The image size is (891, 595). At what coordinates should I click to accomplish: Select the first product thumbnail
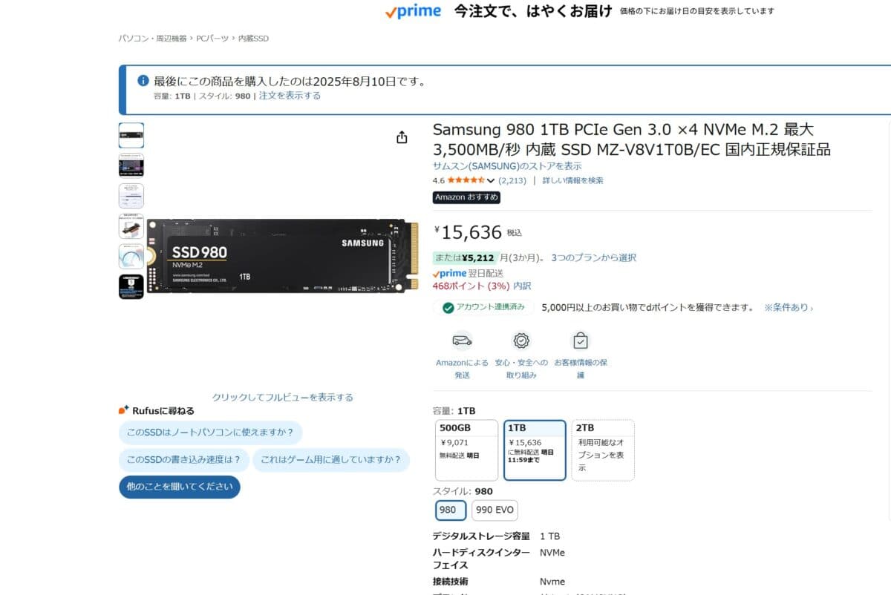coord(131,135)
